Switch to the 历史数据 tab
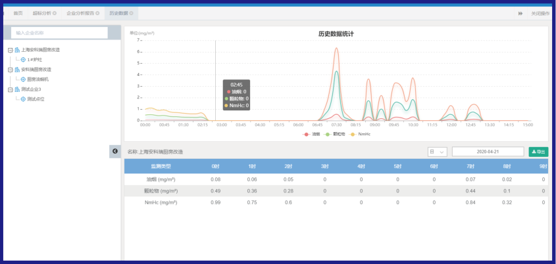Viewport: 556px width, 264px height. click(119, 13)
